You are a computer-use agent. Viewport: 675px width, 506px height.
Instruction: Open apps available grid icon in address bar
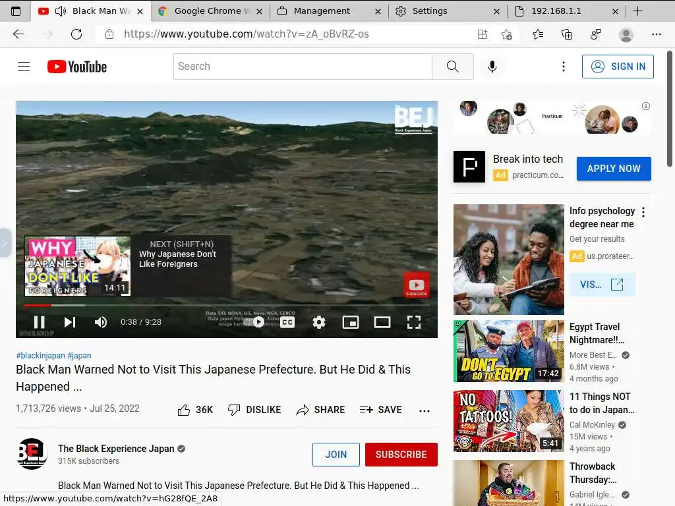click(483, 34)
